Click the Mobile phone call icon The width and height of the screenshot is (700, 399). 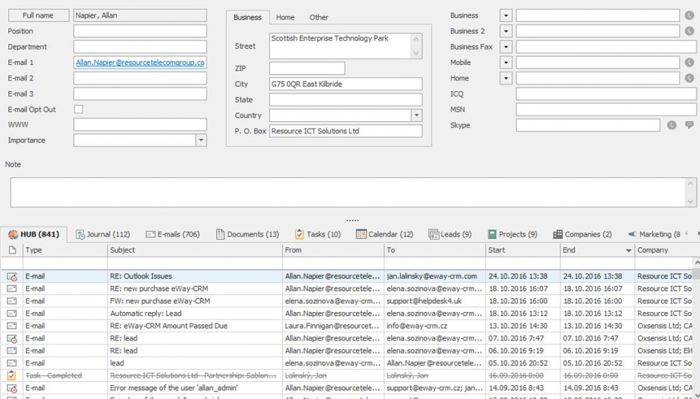click(689, 62)
